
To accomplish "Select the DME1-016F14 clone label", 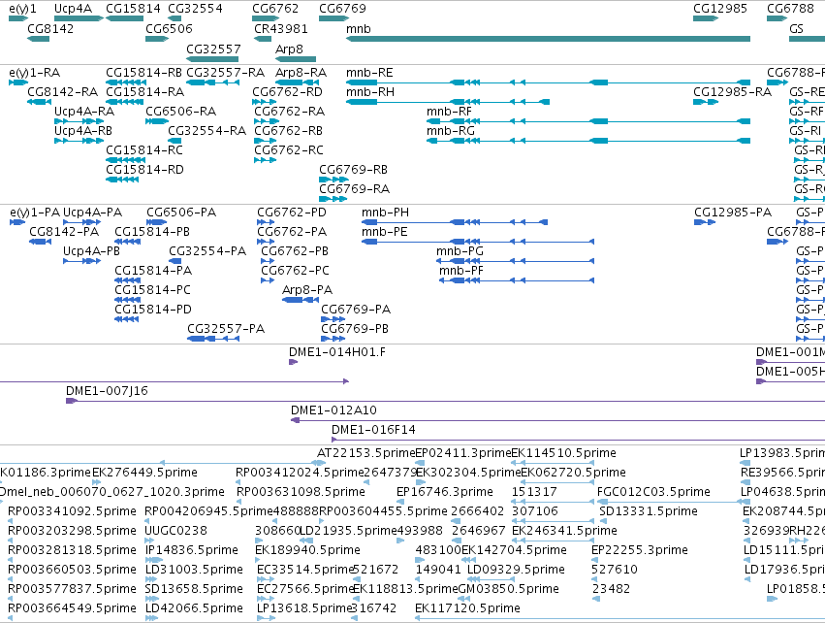I will 373,430.
